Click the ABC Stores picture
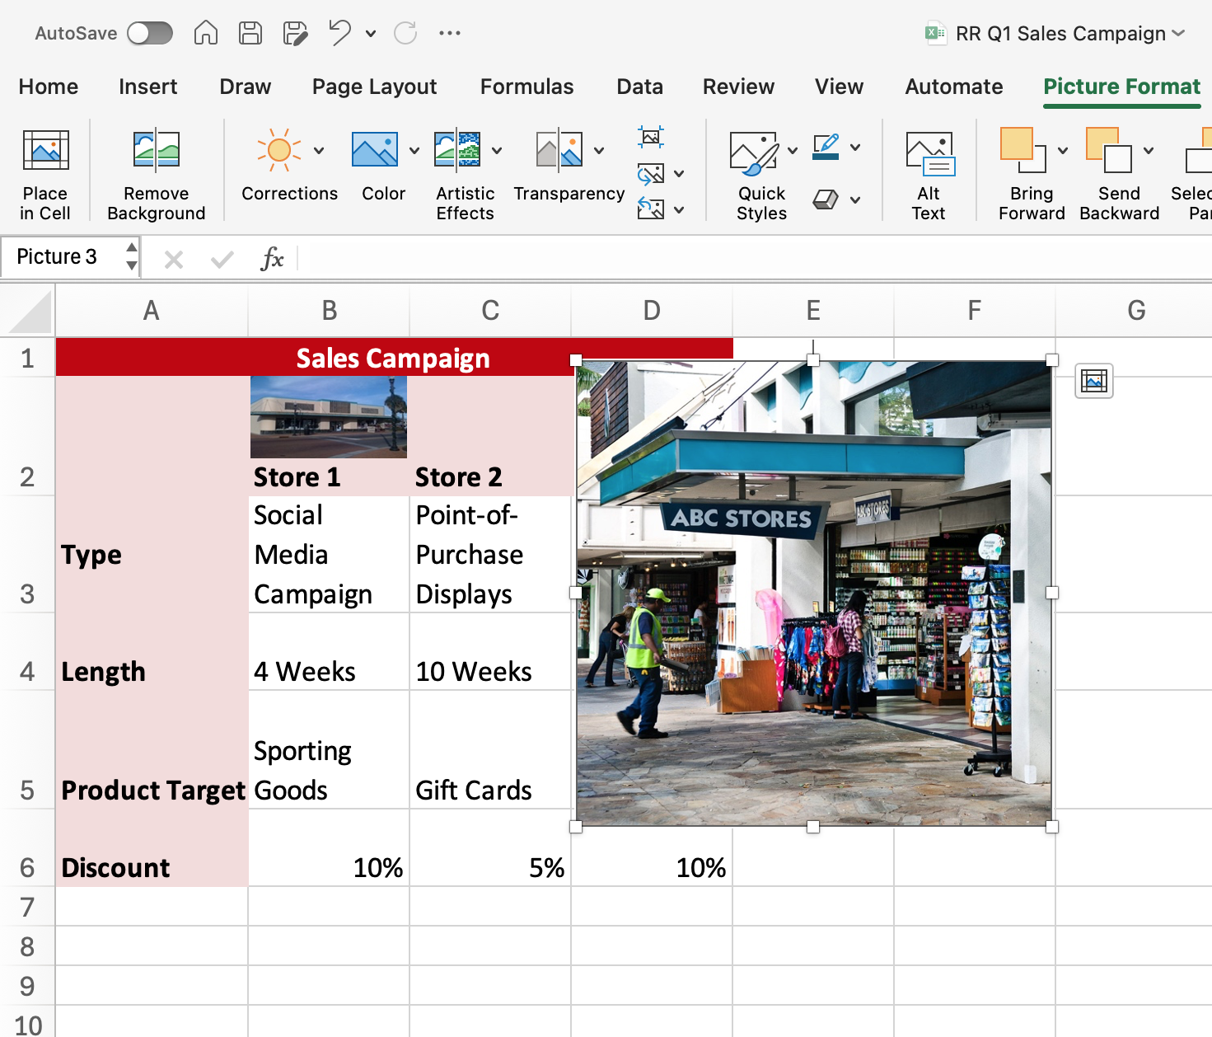Viewport: 1212px width, 1037px height. (814, 594)
